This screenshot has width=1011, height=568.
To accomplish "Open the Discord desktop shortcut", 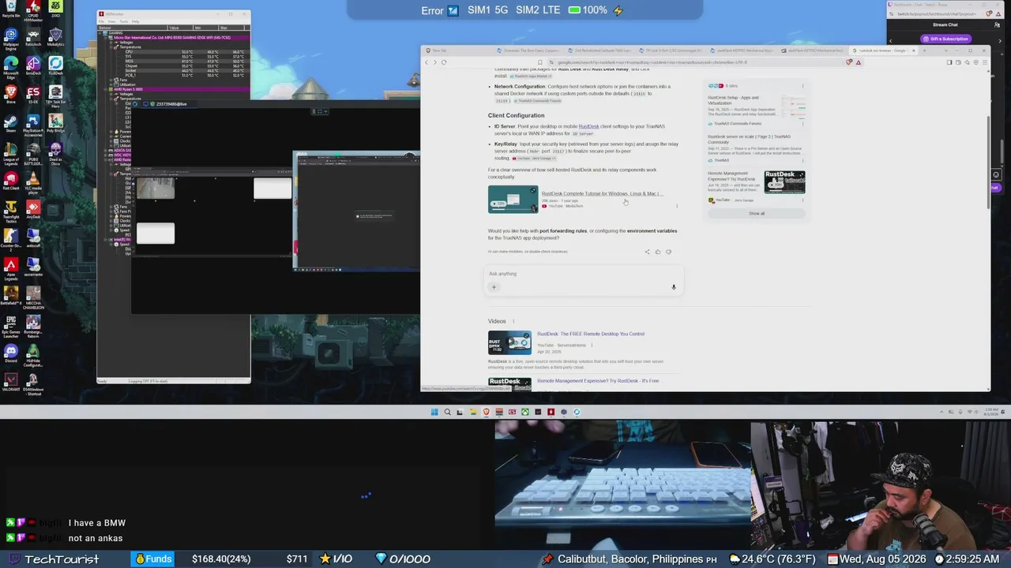I will point(11,354).
